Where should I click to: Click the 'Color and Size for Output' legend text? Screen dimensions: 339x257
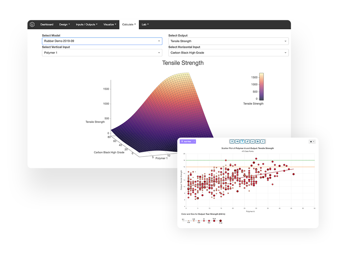[203, 214]
